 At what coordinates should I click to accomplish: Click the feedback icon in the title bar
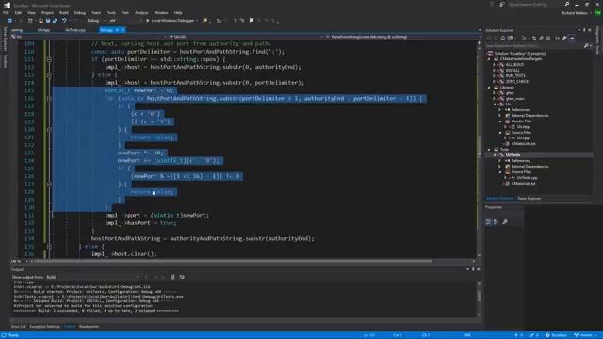pos(502,4)
